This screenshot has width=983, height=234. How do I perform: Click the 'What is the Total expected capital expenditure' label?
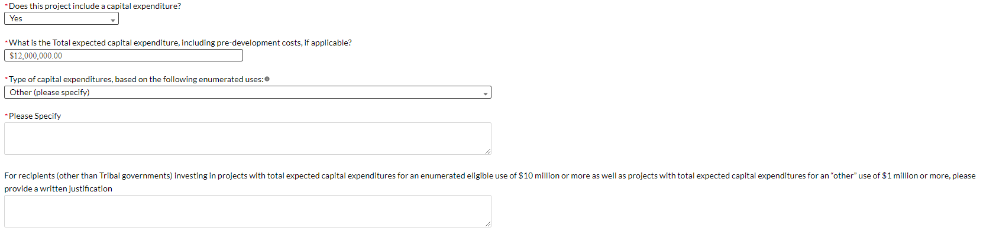tap(180, 43)
